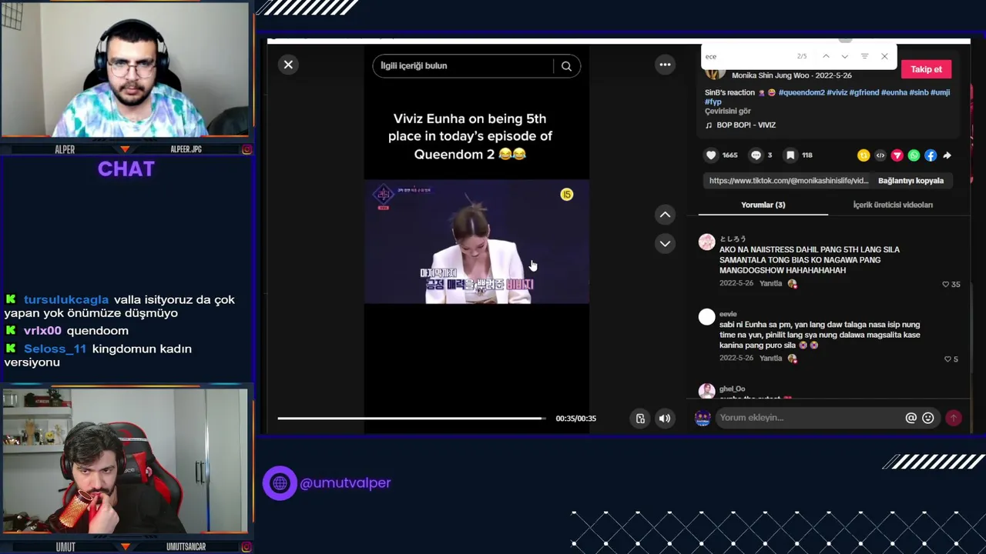
Task: Click the 'ece' find-in-page text field
Action: tap(746, 56)
